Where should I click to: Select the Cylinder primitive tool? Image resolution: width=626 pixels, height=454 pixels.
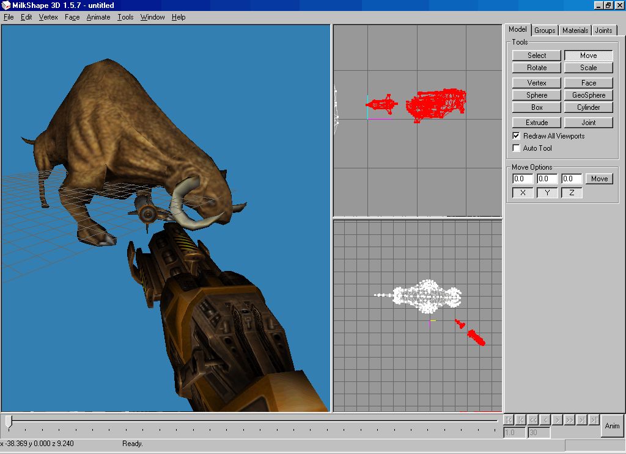589,107
